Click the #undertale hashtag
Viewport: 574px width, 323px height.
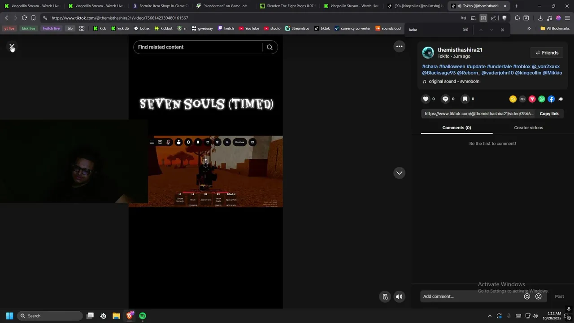click(x=499, y=66)
